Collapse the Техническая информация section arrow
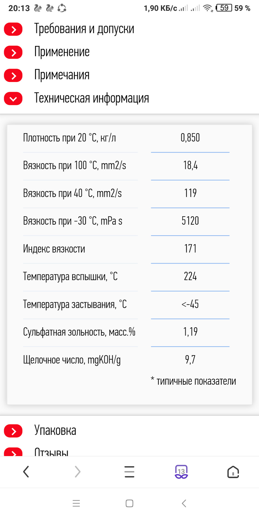 (x=13, y=99)
